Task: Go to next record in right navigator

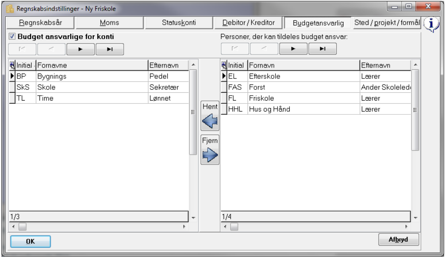Action: [x=293, y=49]
